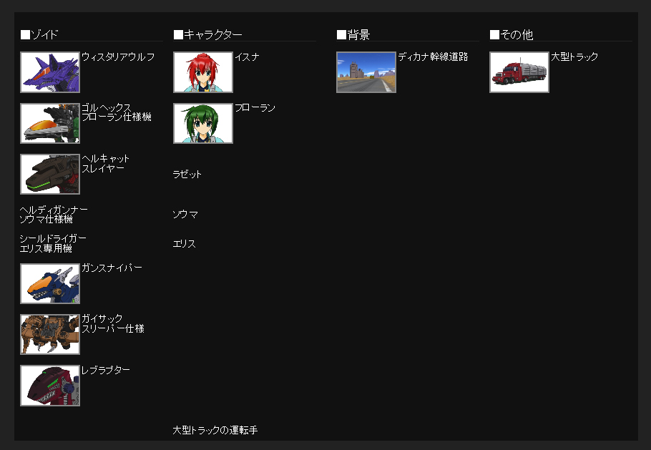Click the ガイサック スリーパー仕様 label

112,324
